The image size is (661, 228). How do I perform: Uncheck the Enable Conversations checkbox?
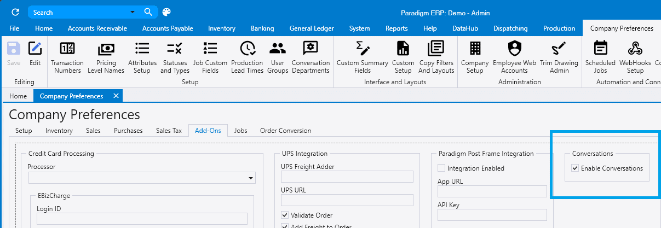click(574, 168)
